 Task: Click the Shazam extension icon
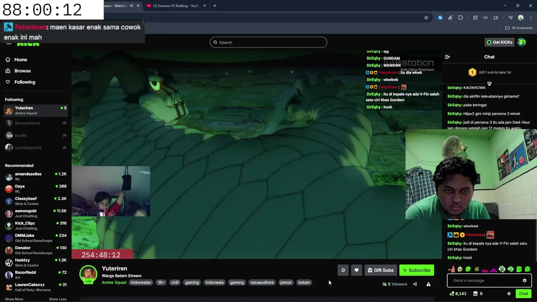tap(440, 18)
